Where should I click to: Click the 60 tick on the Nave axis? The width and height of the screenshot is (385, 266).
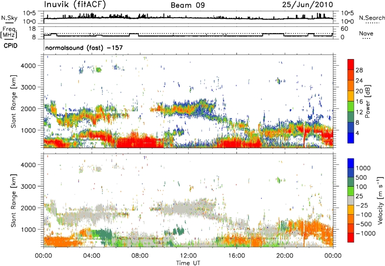pos(344,29)
